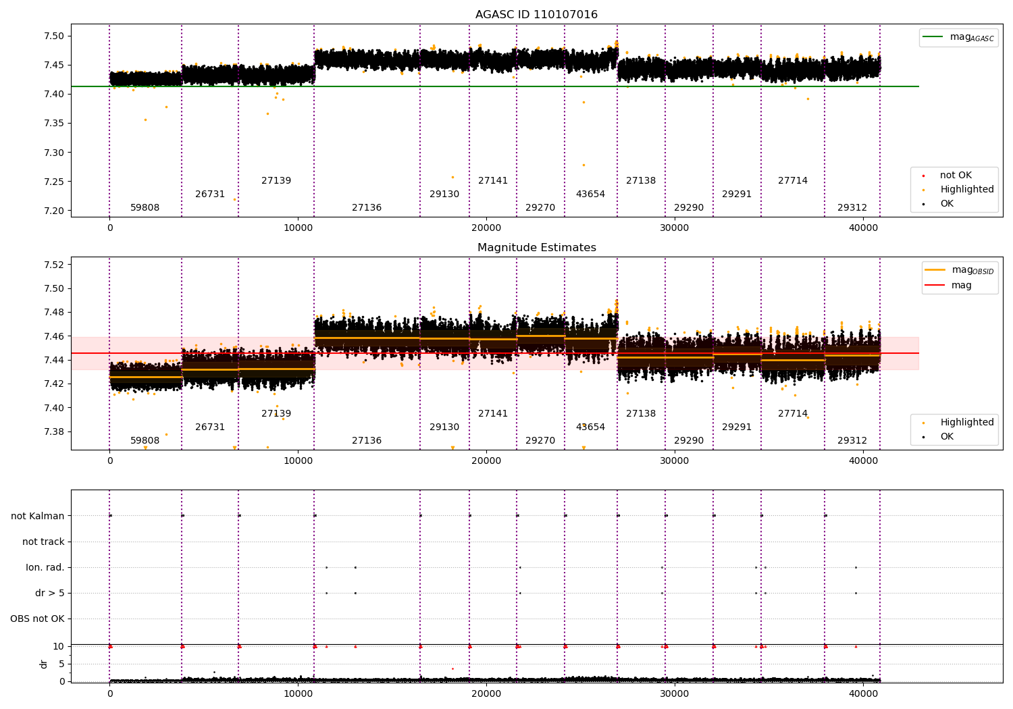Click obsid label 27138 in Magnitude Estimates plot

pyautogui.click(x=641, y=414)
